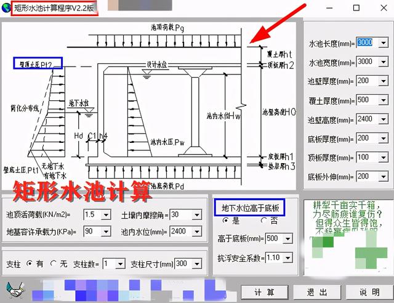
Task: Click the 壁顶土压Pt2 label in diagram
Action: pos(36,65)
